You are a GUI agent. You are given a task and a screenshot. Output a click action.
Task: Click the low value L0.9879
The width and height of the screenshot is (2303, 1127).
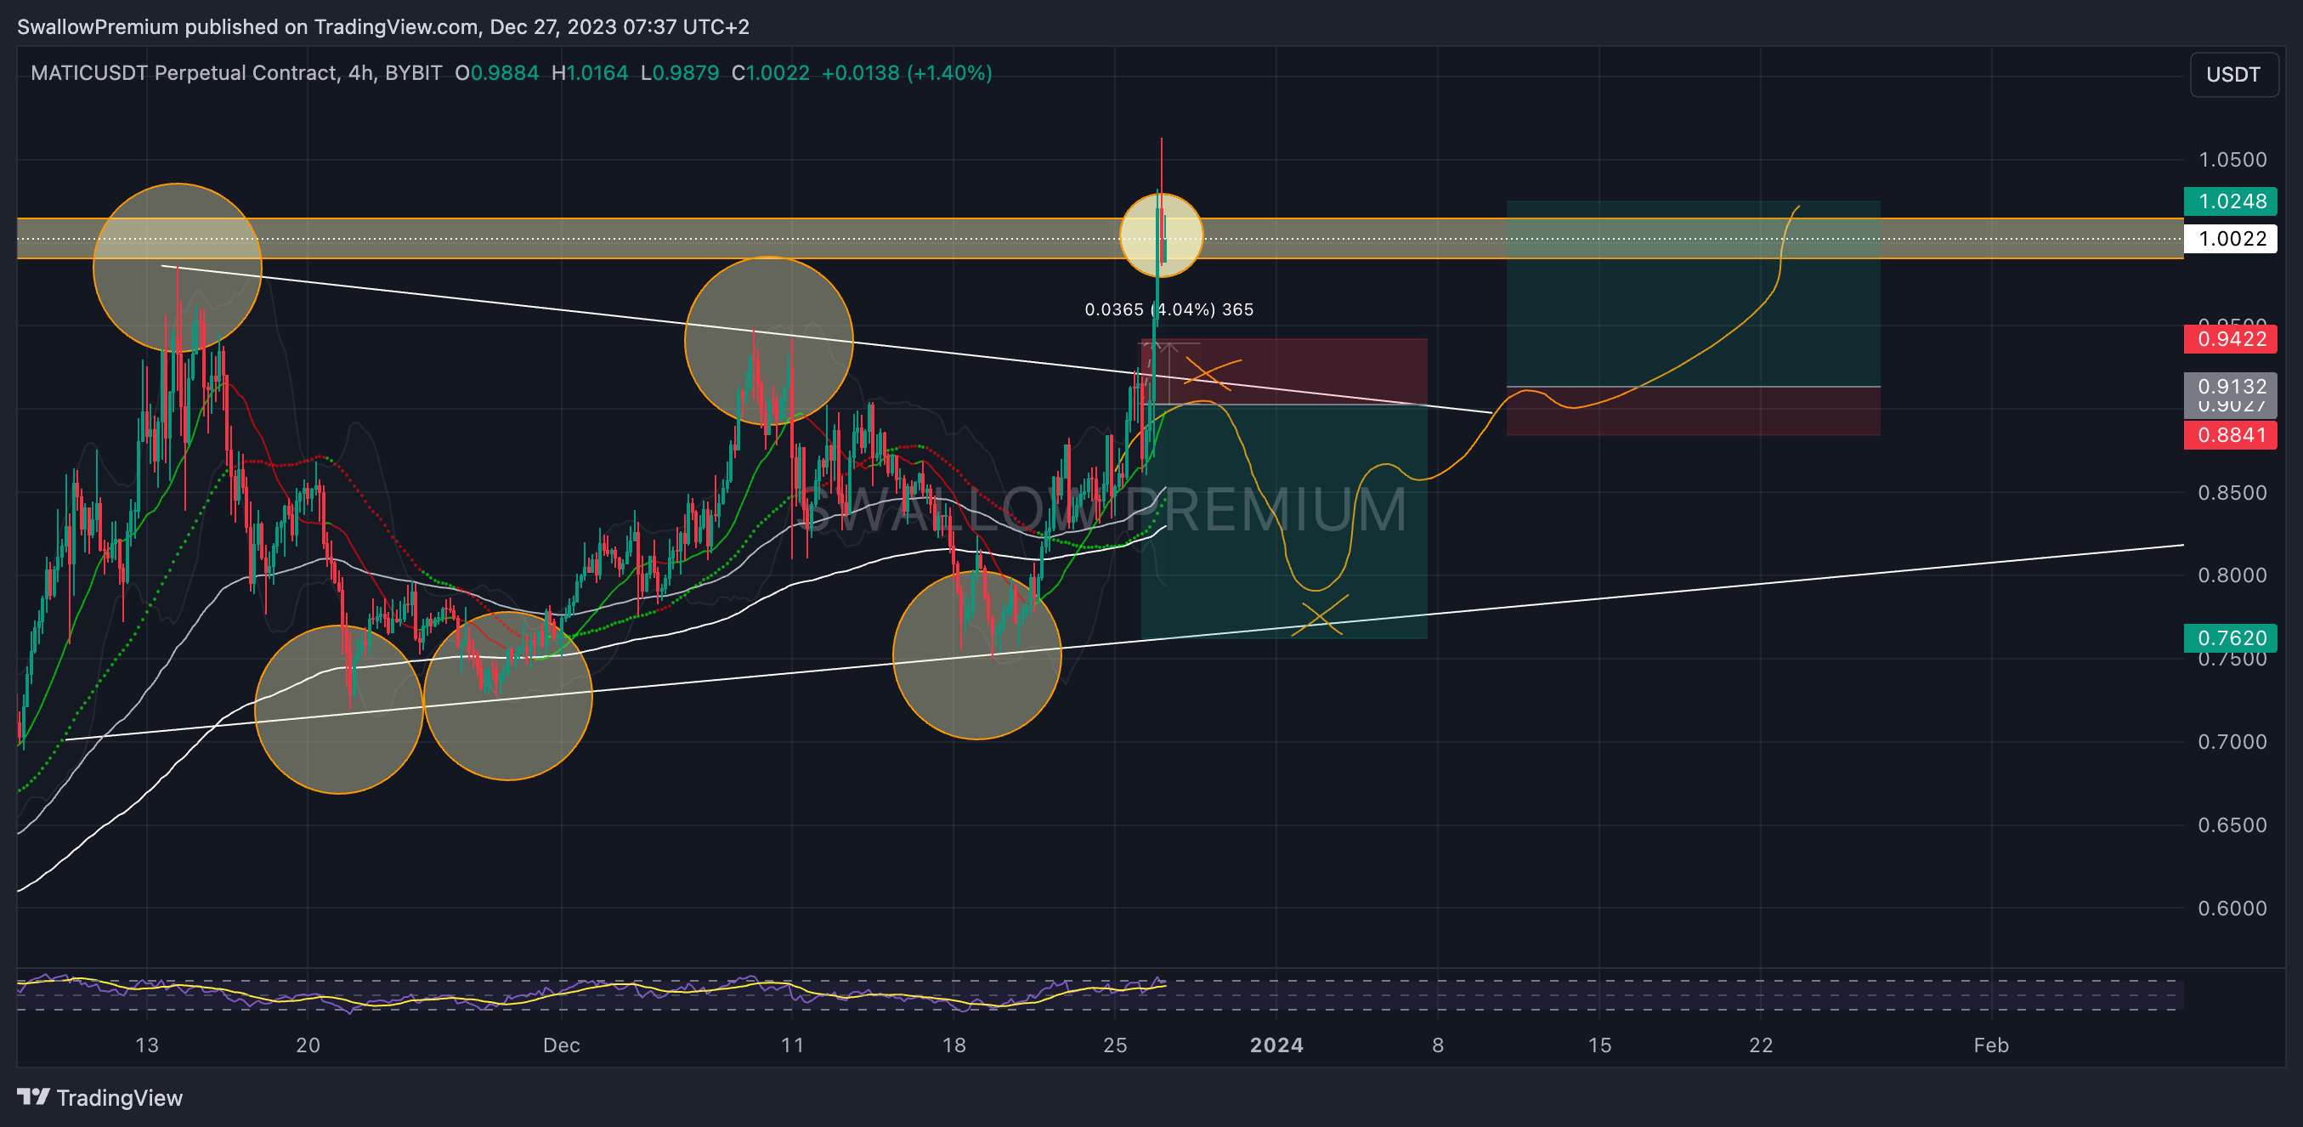[680, 73]
